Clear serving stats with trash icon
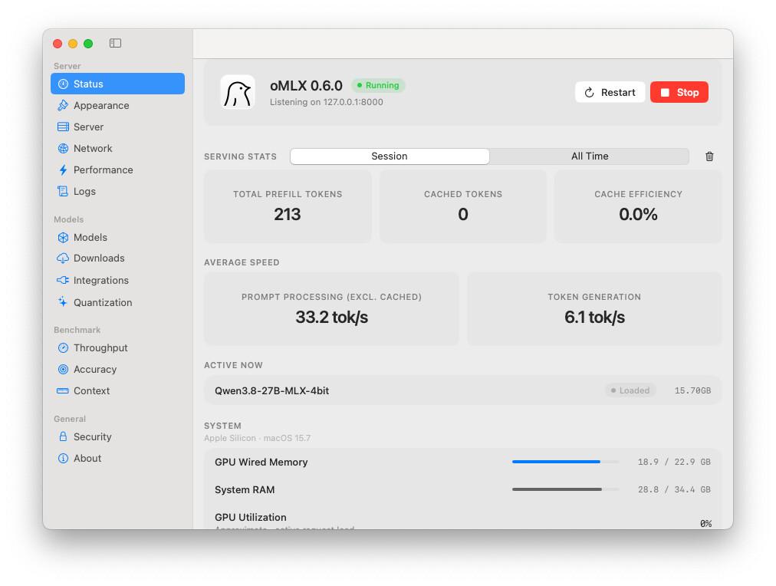This screenshot has width=776, height=586. [x=709, y=156]
